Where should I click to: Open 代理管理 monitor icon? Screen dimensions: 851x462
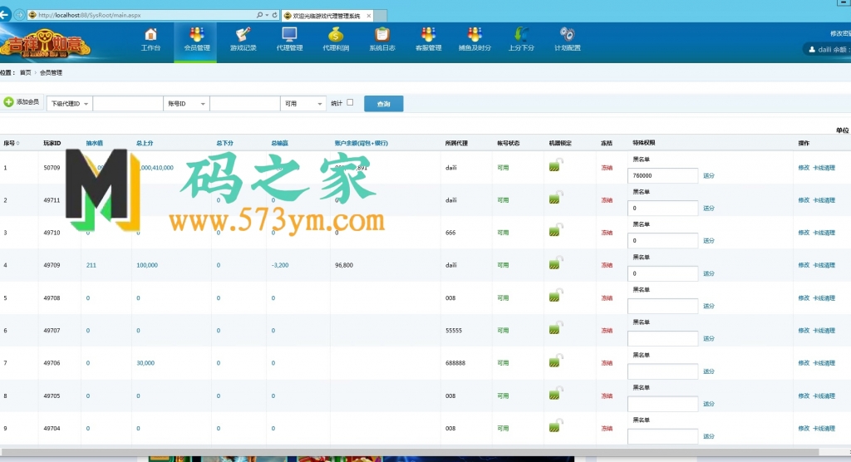pos(289,35)
